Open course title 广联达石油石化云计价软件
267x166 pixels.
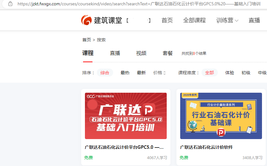click(x=207, y=147)
